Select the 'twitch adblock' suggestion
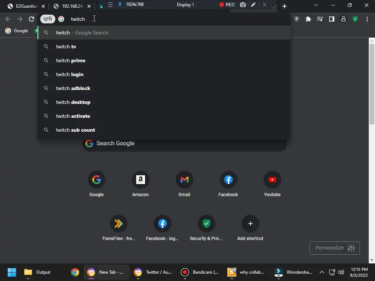 pos(164,88)
